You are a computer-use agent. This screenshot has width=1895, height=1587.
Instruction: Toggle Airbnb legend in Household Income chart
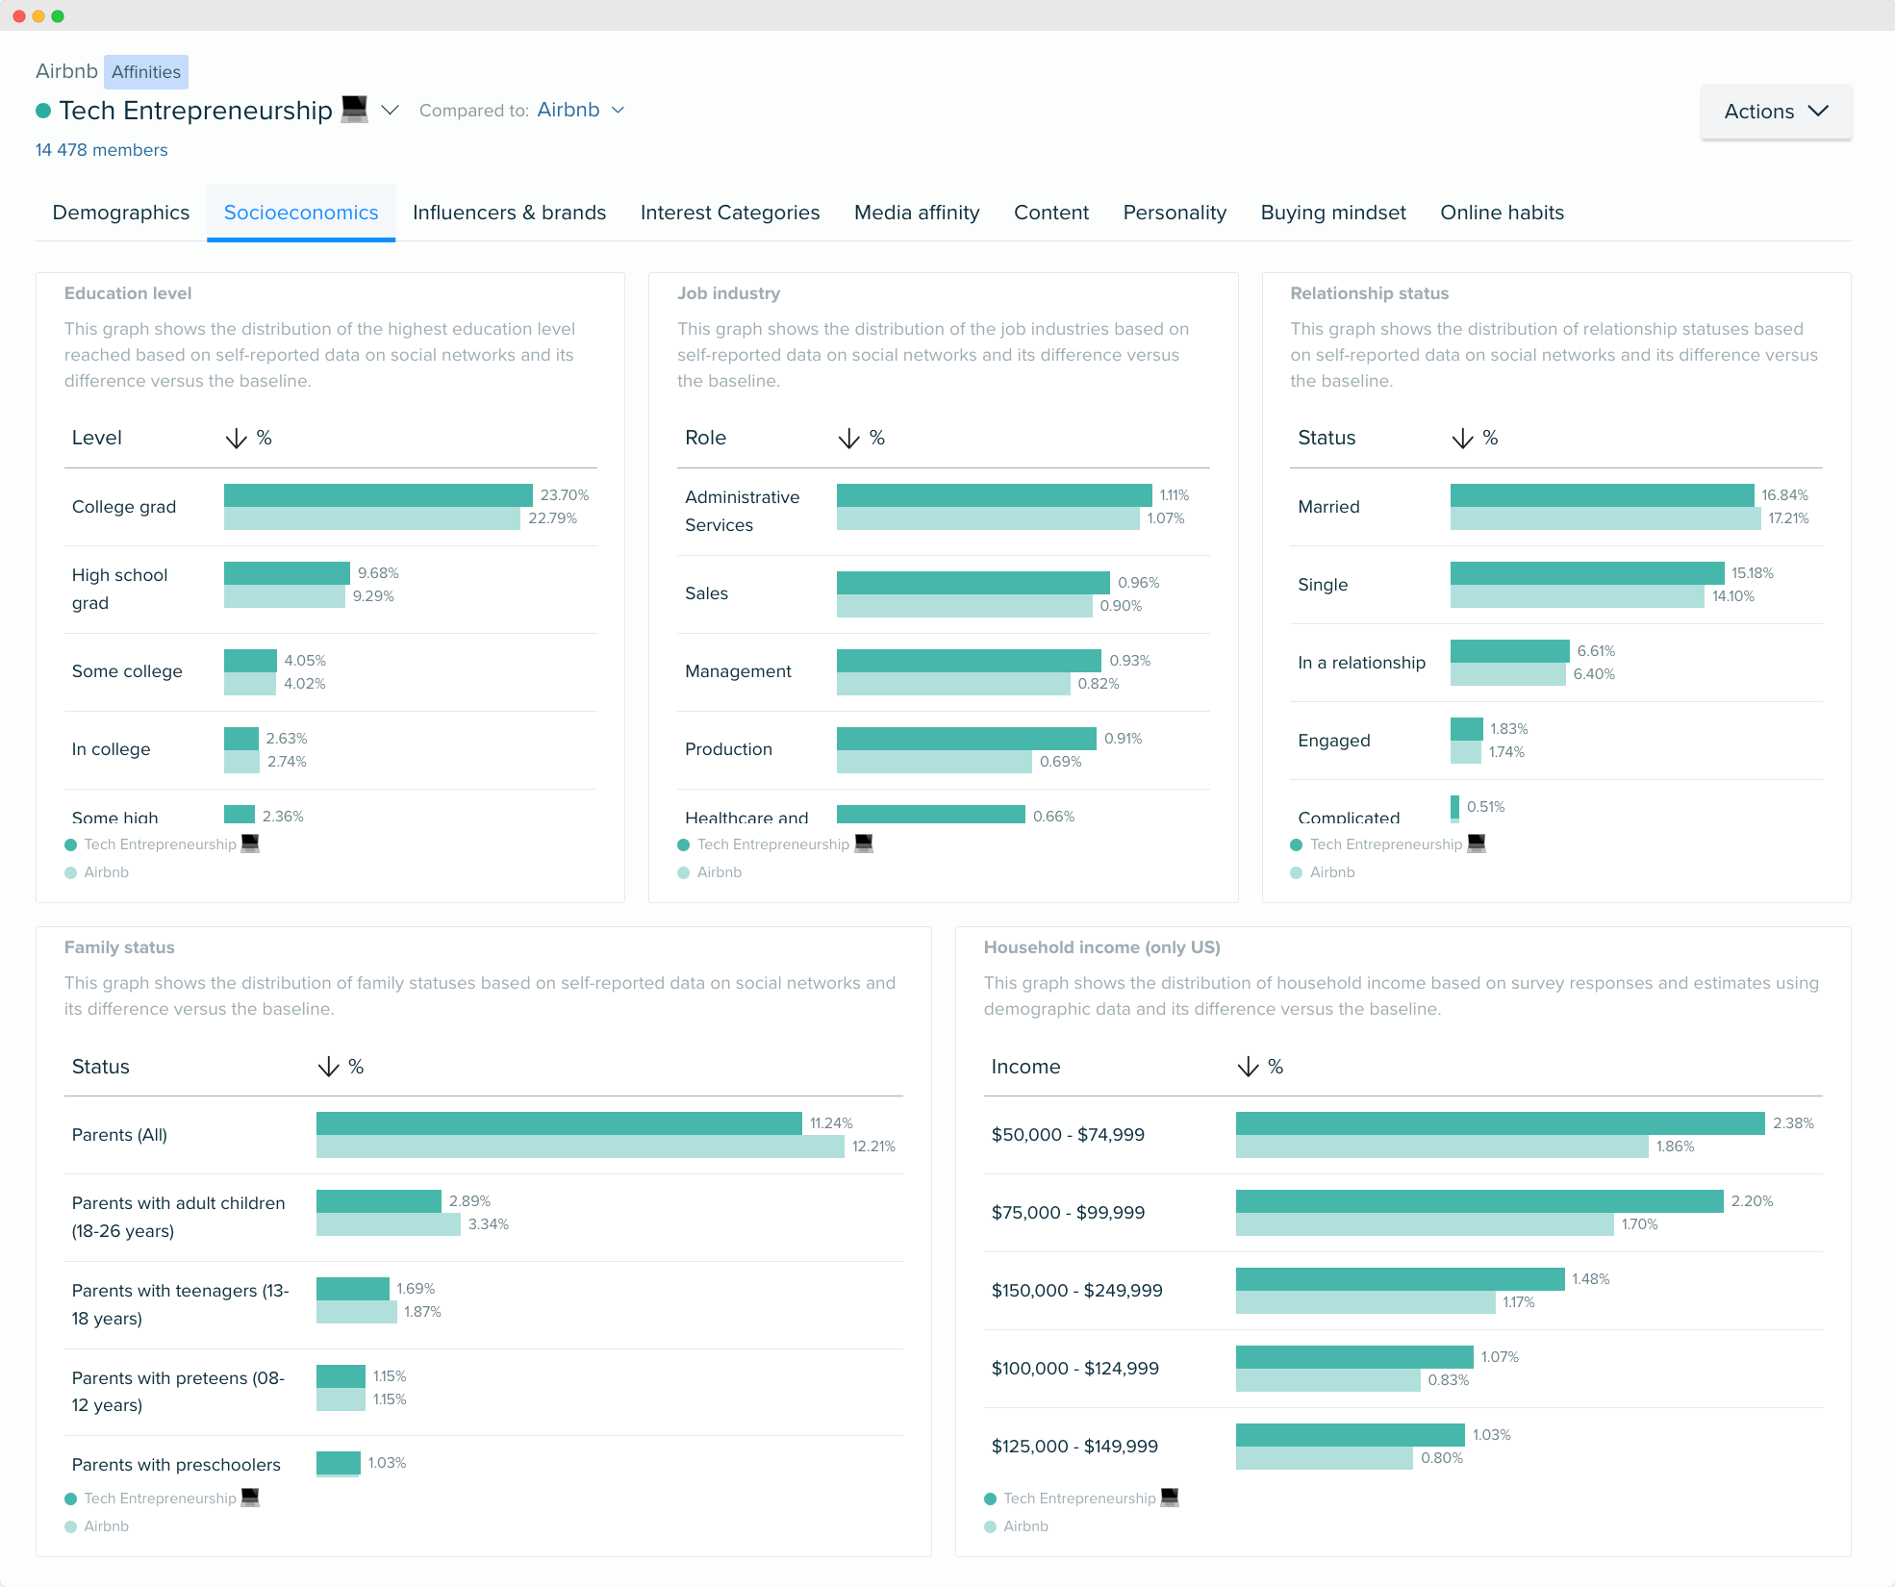point(1020,1525)
